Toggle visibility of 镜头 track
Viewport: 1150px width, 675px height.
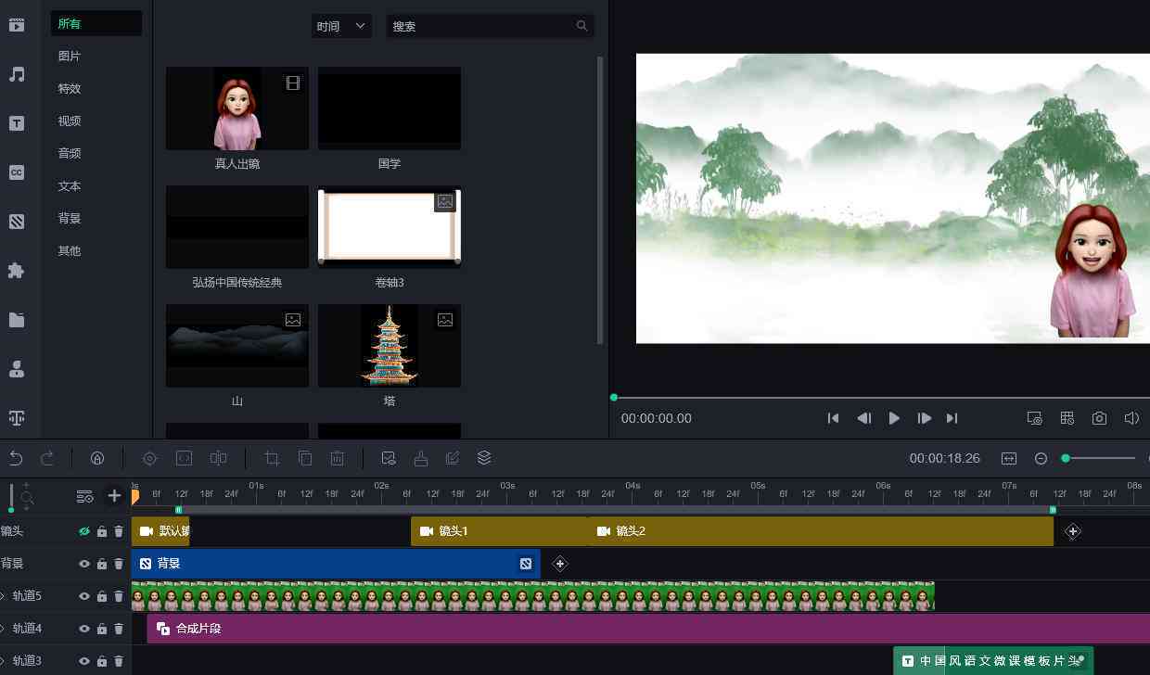84,531
